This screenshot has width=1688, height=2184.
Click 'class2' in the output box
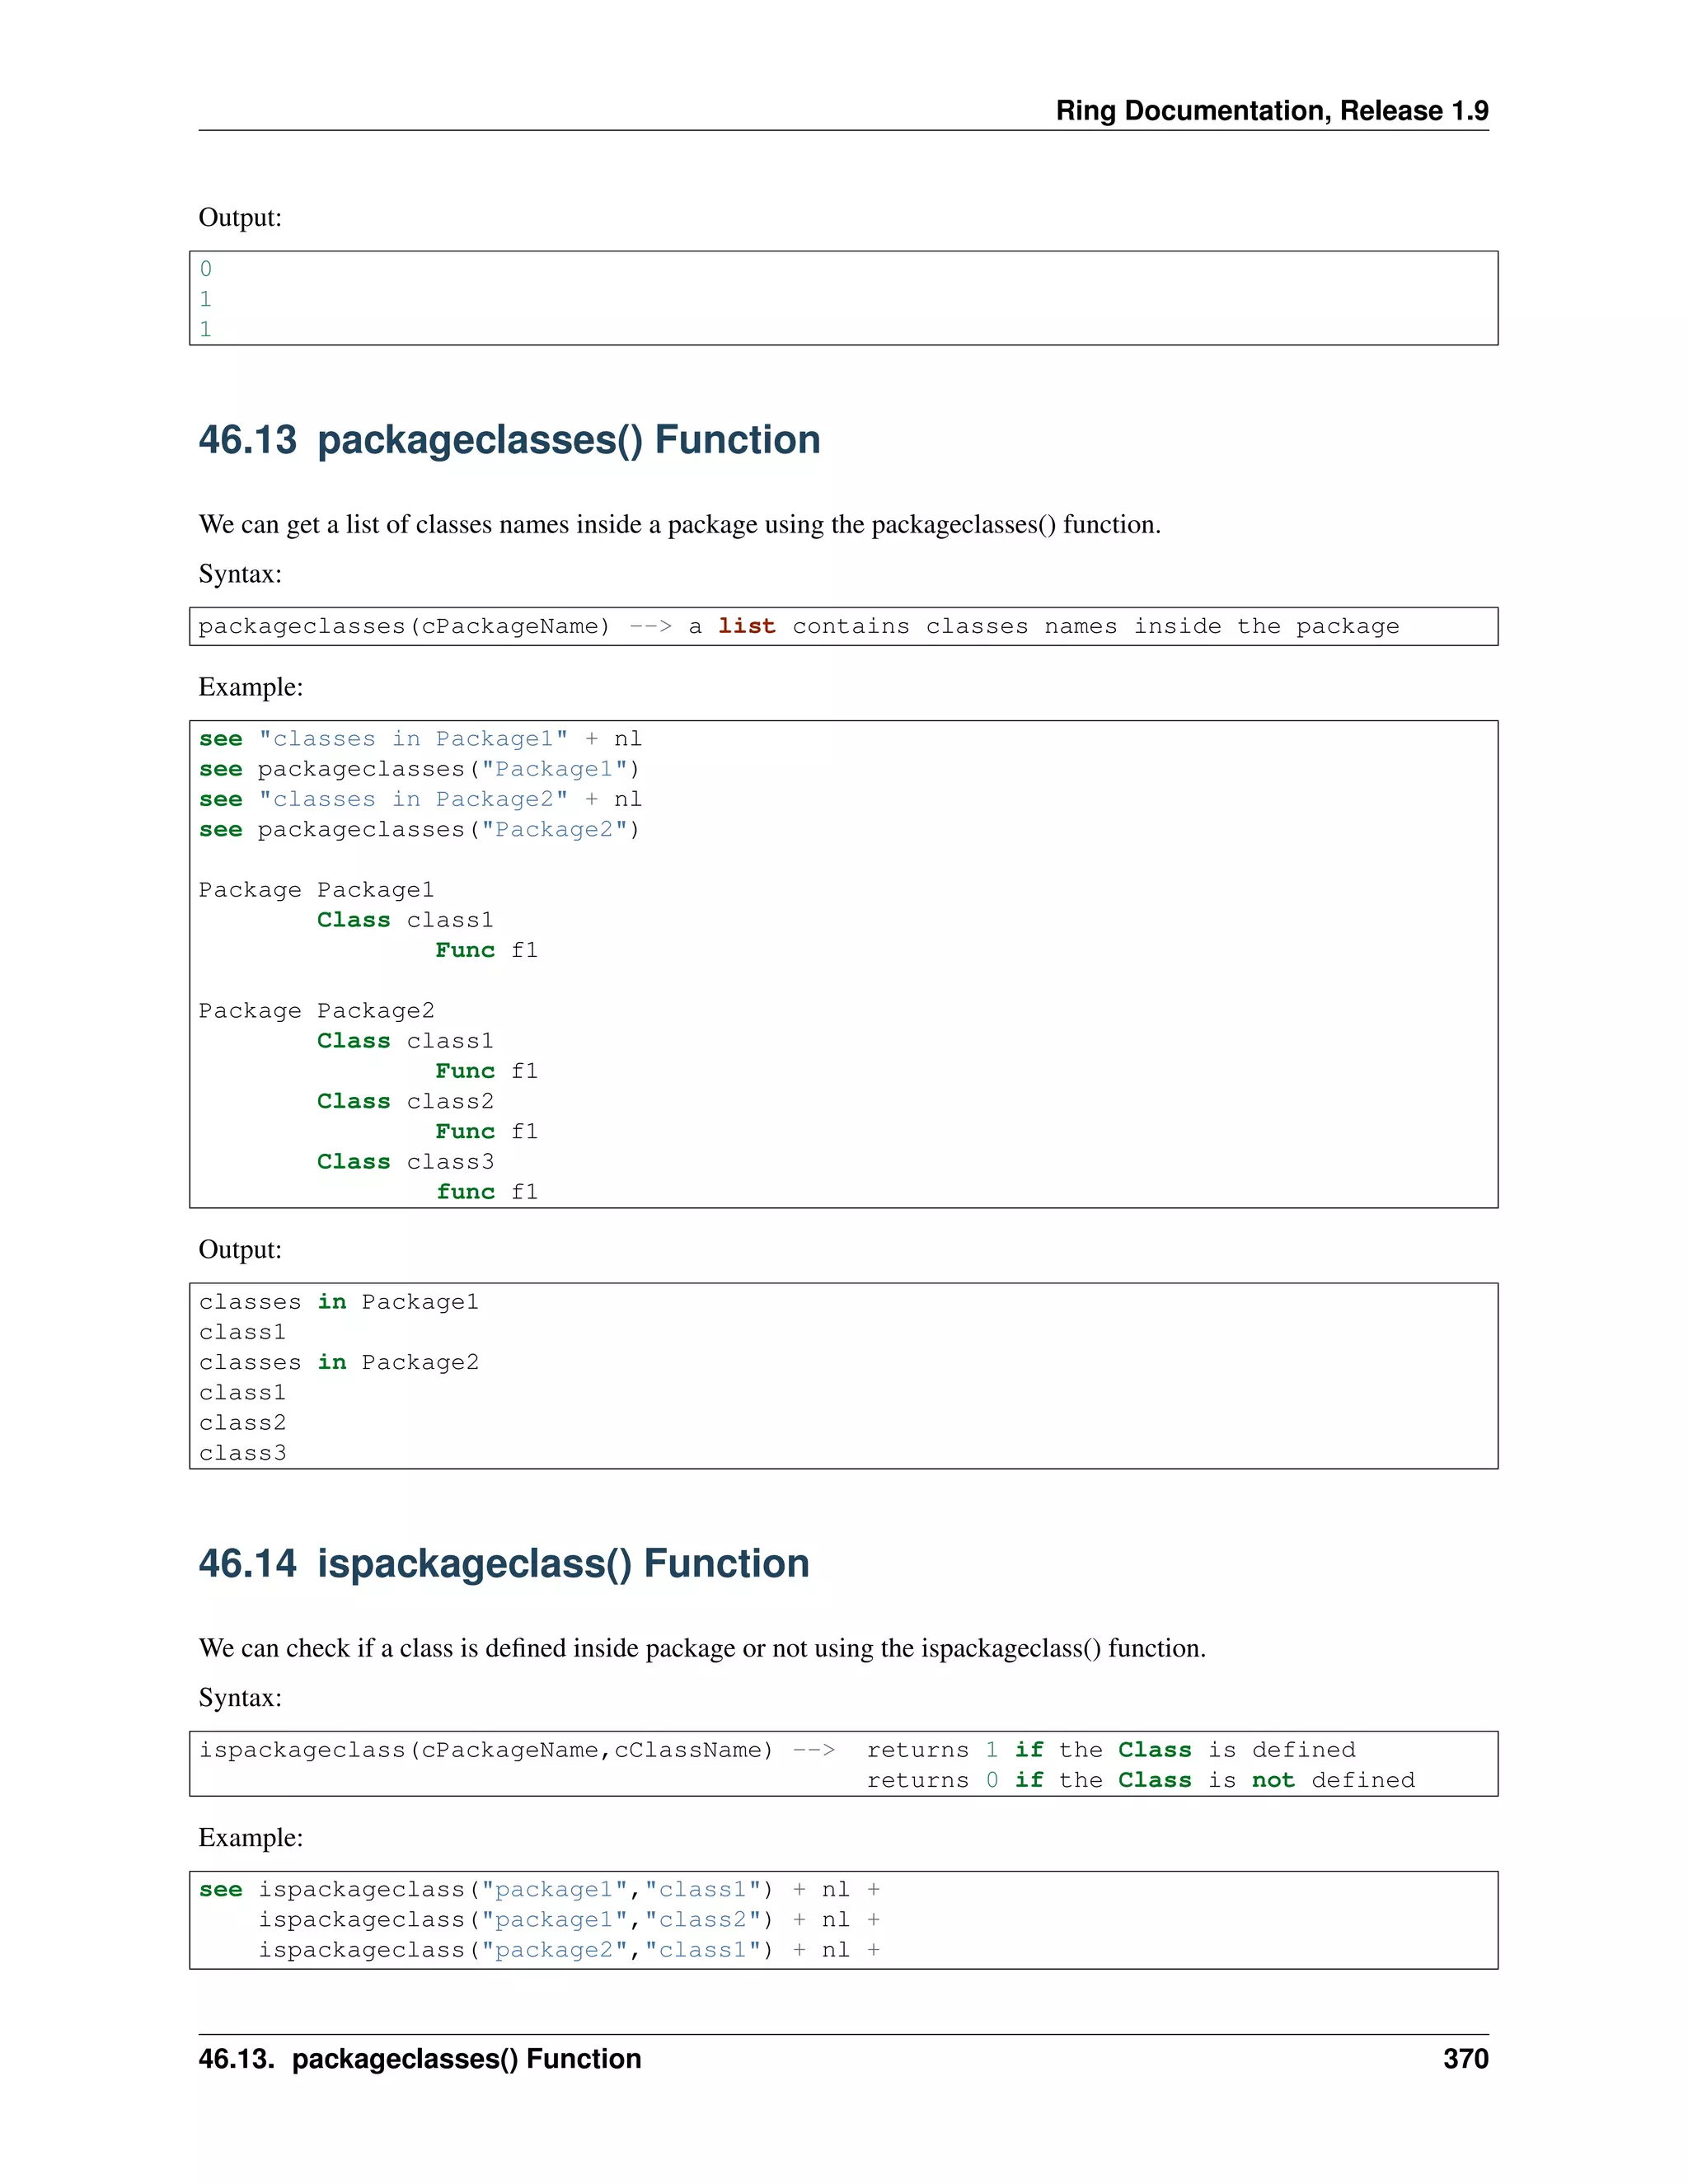[x=242, y=1423]
